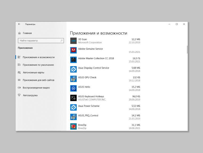The image size is (203, 153).
Task: Select the Adobe Genuine Service entry name
Action: point(91,49)
